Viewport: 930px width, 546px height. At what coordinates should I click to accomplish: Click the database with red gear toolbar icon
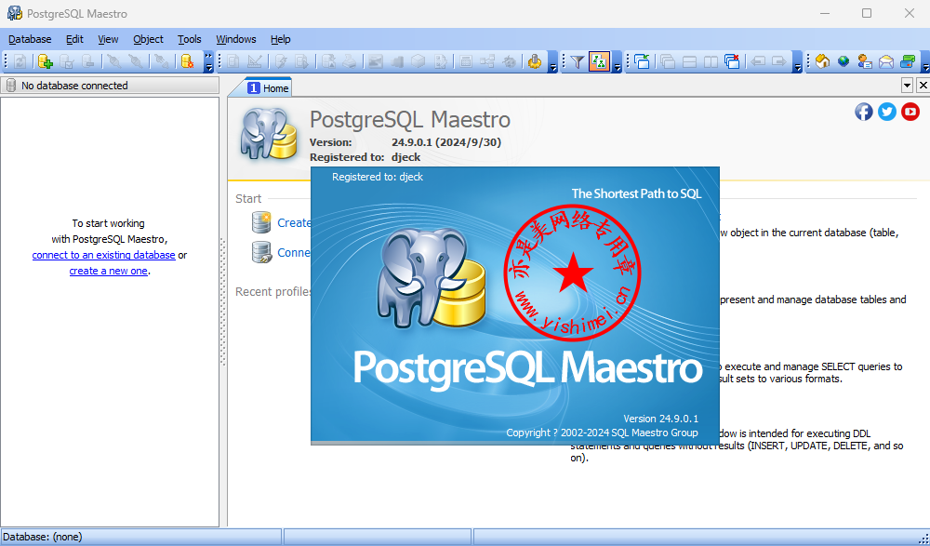pos(188,61)
